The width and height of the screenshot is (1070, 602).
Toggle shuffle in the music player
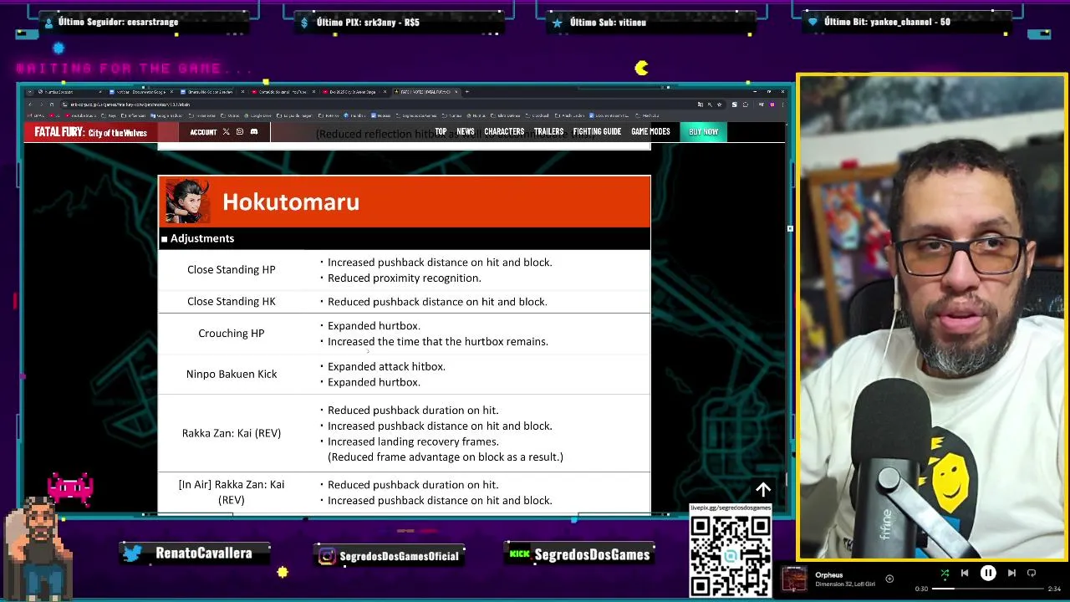(x=945, y=573)
